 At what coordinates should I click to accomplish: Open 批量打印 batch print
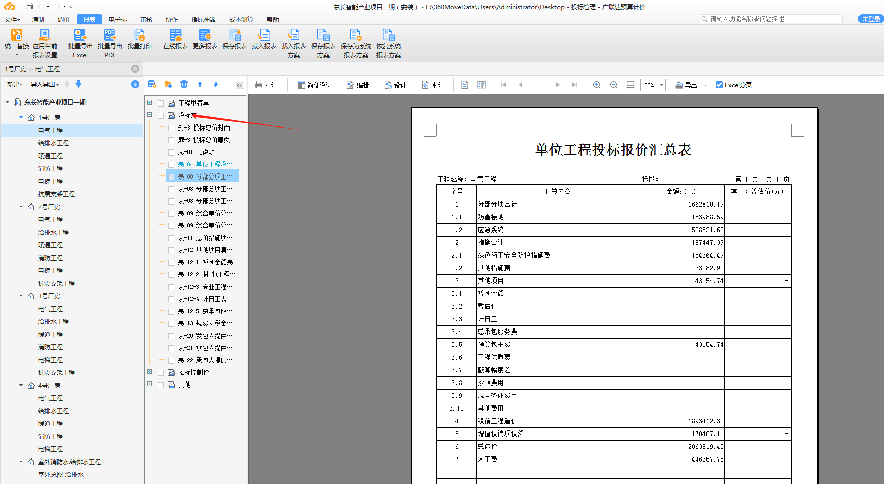point(139,35)
